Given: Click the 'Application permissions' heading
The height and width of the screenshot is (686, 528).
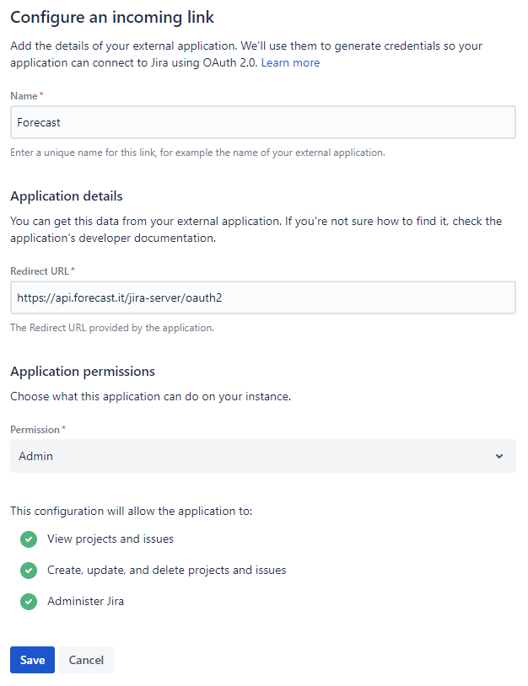Looking at the screenshot, I should click(83, 372).
